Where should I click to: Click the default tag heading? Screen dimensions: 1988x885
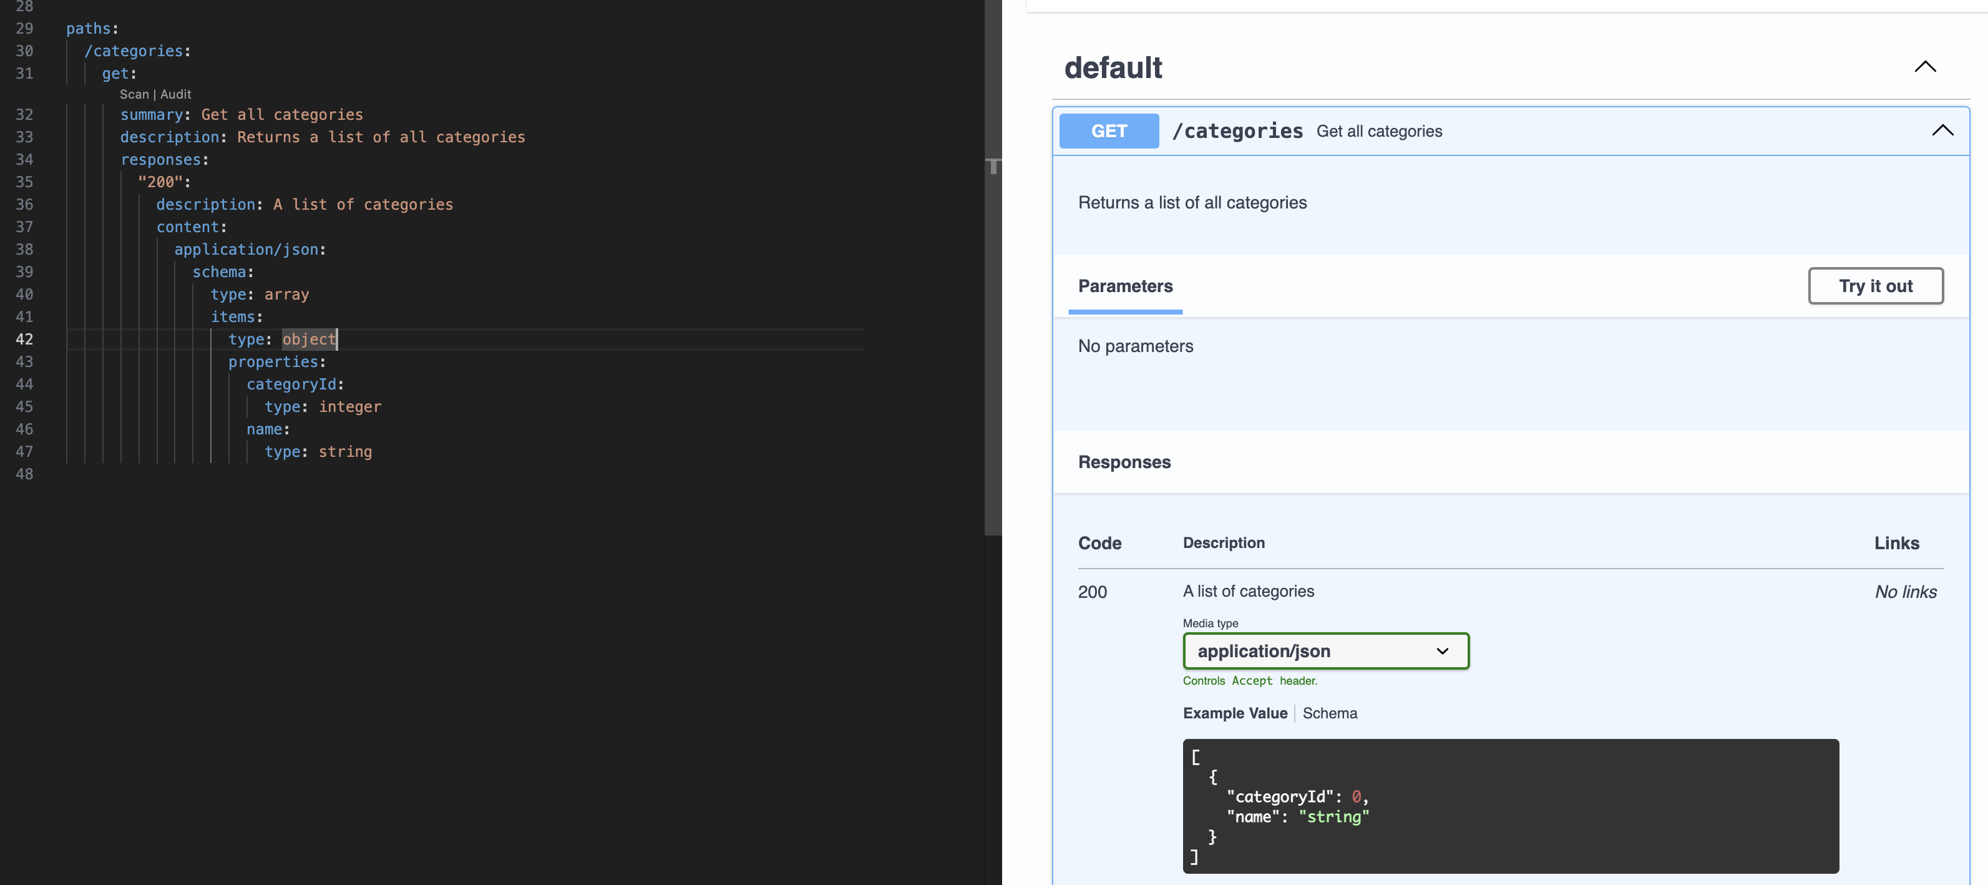click(x=1113, y=68)
